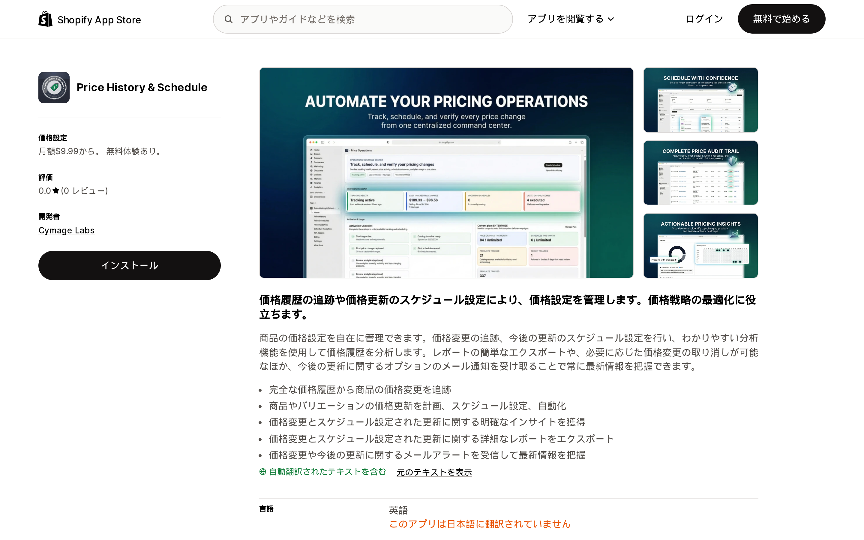
Task: Click the 自動翻訳されたテキストを含む text
Action: click(327, 472)
